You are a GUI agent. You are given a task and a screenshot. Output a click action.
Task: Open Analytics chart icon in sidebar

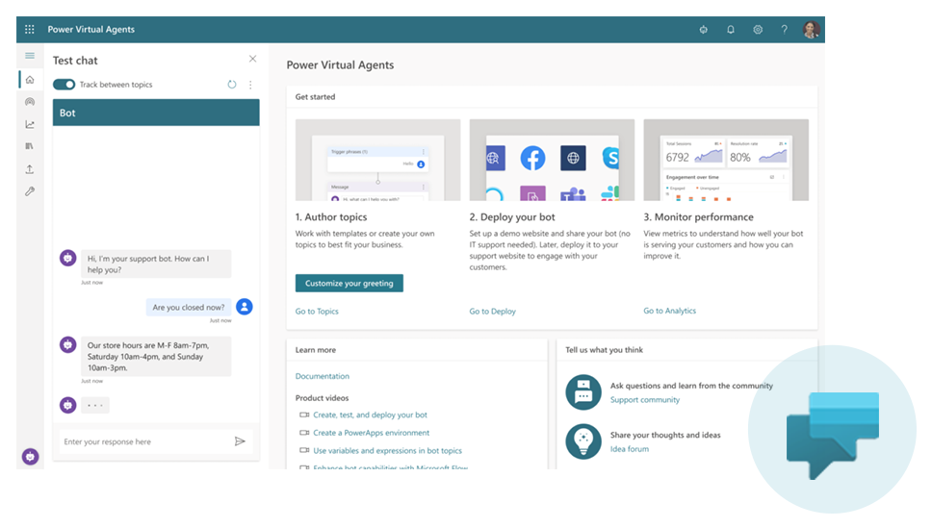30,124
